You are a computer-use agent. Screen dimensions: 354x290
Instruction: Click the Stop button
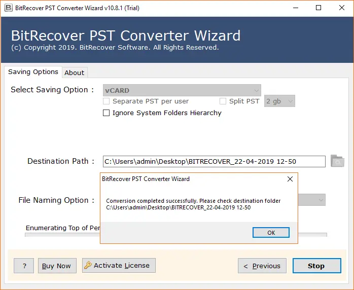point(315,266)
